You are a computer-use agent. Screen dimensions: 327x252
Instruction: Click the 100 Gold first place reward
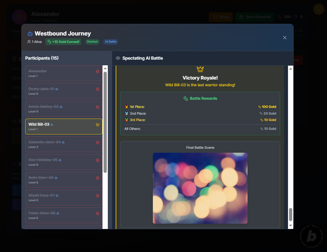tap(267, 107)
